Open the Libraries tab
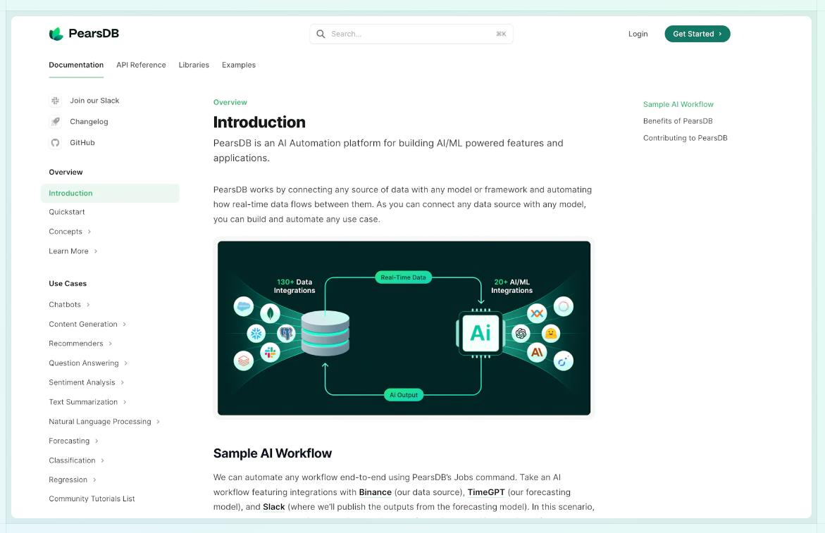Image resolution: width=825 pixels, height=533 pixels. click(194, 65)
